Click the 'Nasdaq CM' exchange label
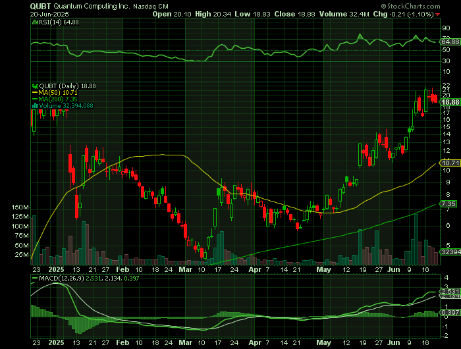Screen dimensions: 461x349 point(151,7)
